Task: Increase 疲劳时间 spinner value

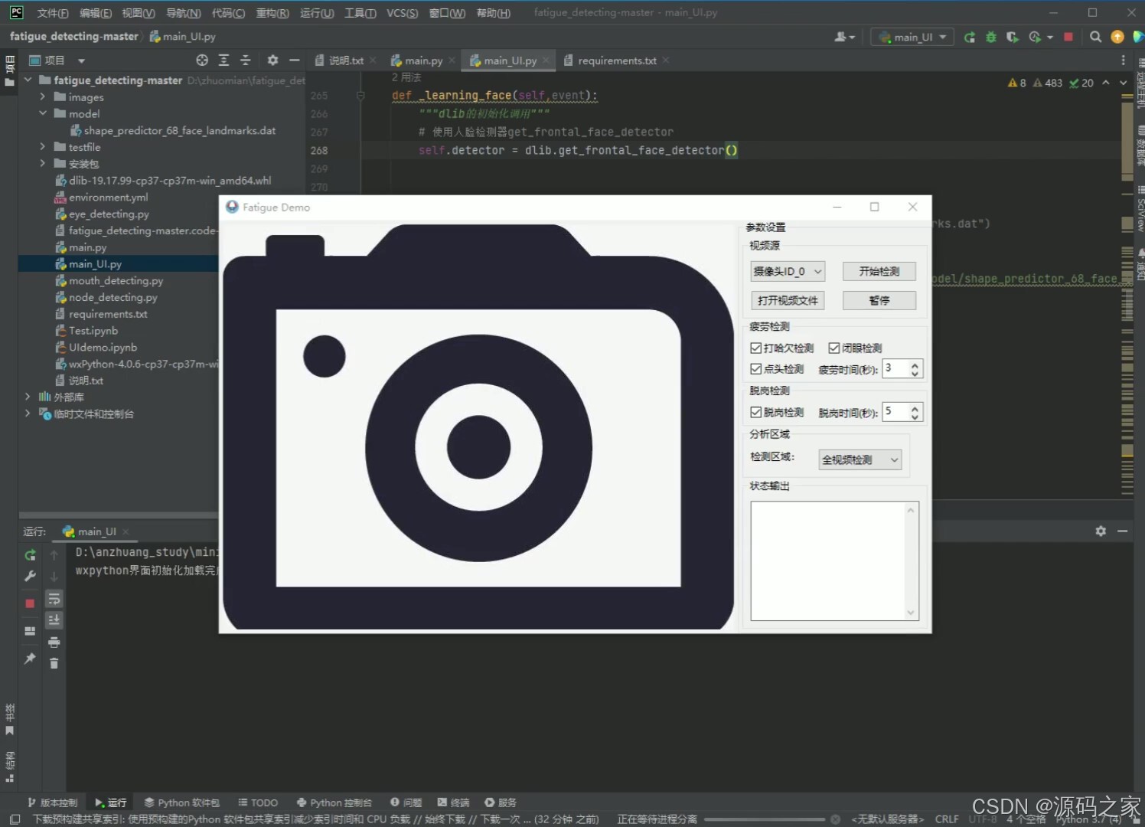Action: point(915,364)
